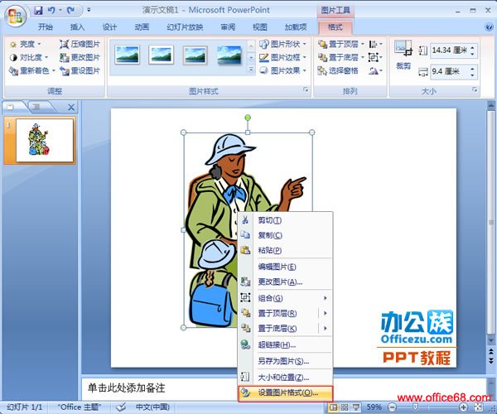Open the 插入 ribbon tab
Viewport: 497px width, 414px height.
(77, 27)
